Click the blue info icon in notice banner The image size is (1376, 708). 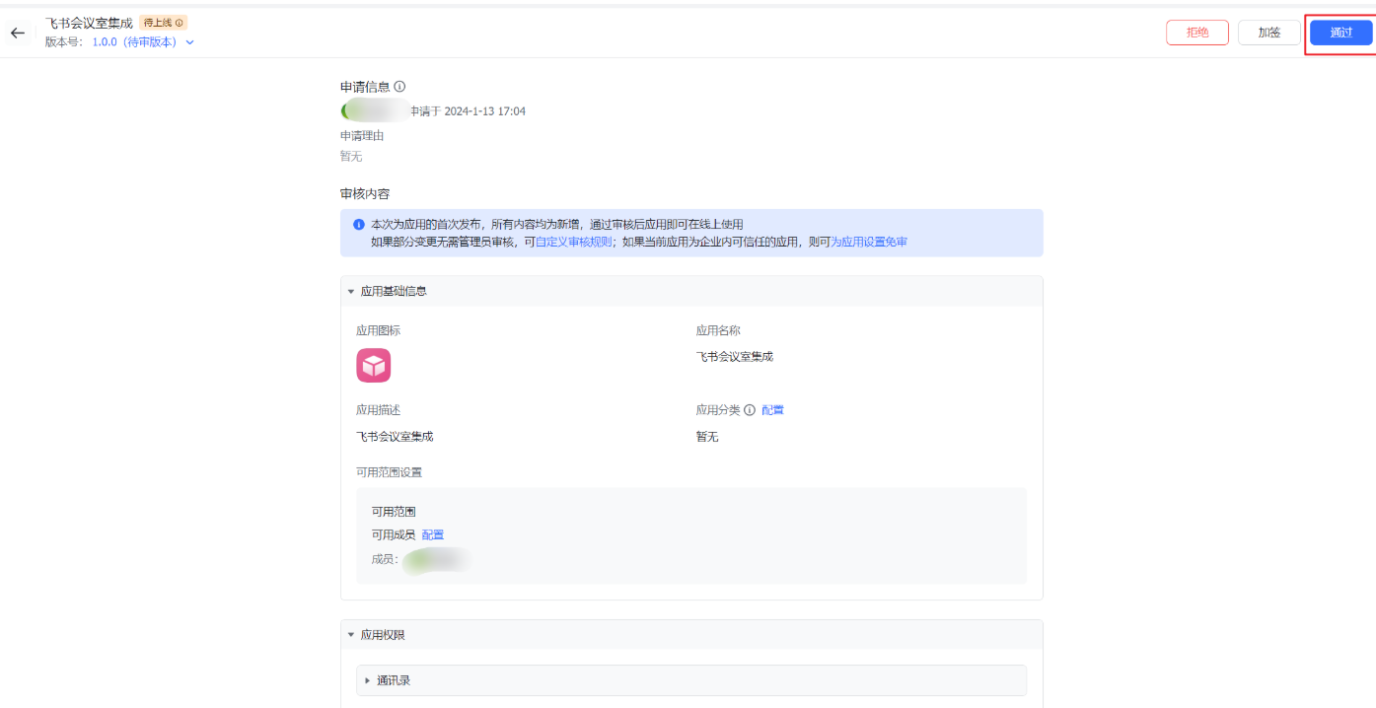[x=359, y=225]
